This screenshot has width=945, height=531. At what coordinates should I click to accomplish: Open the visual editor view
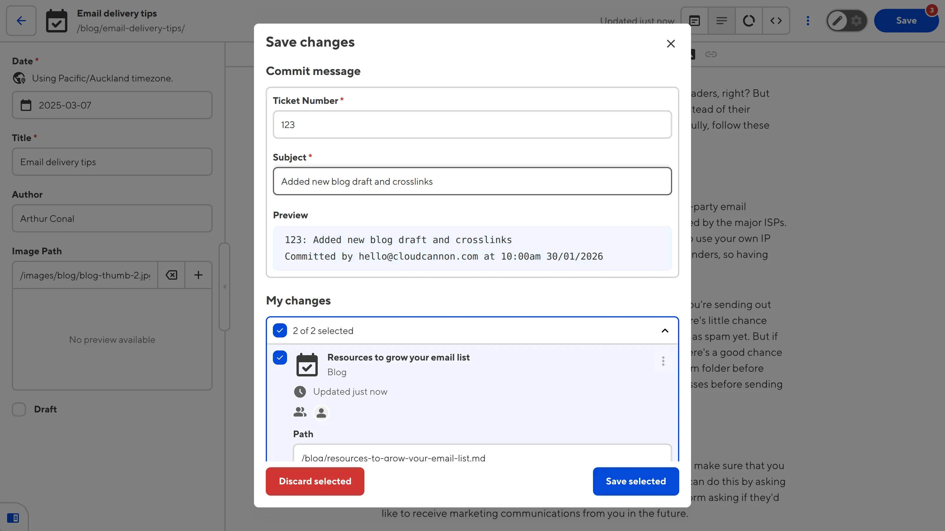[x=695, y=21]
